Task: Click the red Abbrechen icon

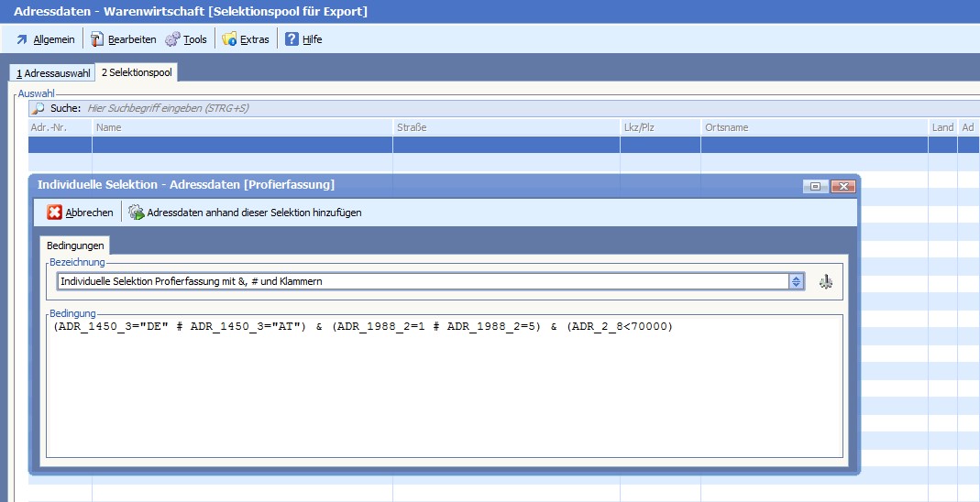Action: 55,213
